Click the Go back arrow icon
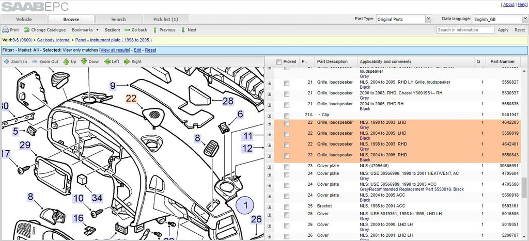Image resolution: width=529 pixels, height=241 pixels. coord(127,30)
